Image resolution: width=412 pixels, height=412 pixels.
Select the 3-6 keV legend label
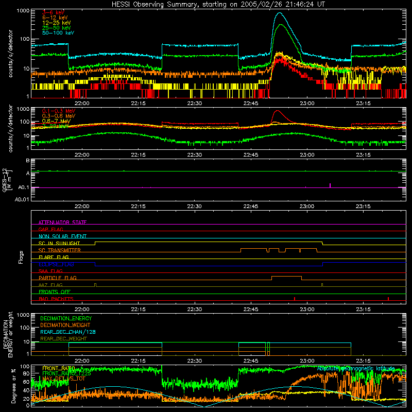point(53,12)
